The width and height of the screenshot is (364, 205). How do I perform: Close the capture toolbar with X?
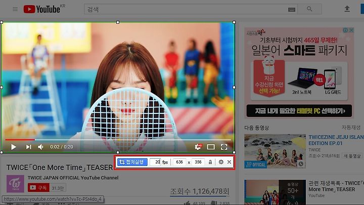pos(229,162)
